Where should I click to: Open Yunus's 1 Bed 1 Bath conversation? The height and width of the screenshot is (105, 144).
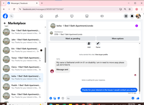(23, 59)
